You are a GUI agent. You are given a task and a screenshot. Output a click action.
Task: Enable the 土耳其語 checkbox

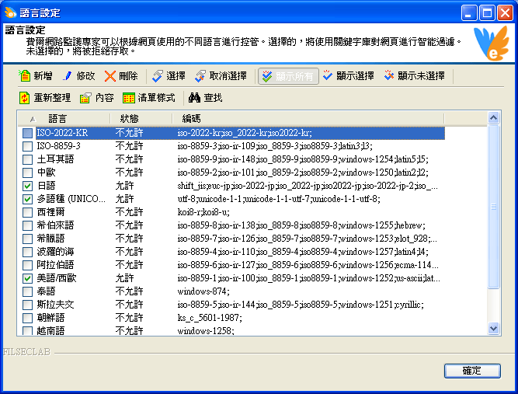pos(28,159)
